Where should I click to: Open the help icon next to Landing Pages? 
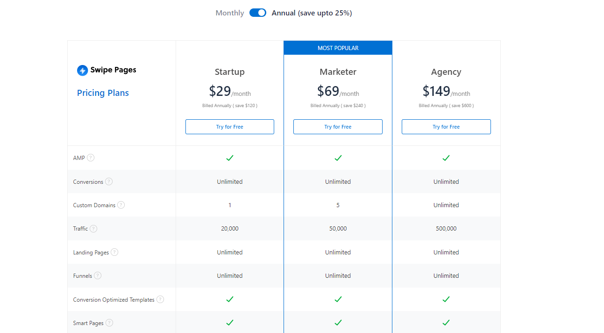(x=114, y=252)
